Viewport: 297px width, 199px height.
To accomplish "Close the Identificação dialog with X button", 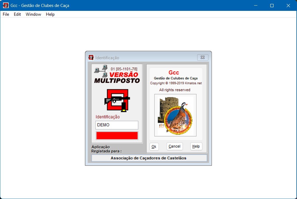I will click(202, 57).
